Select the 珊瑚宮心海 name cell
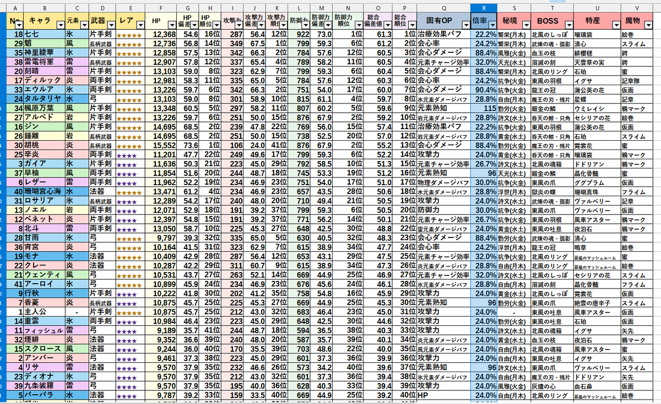The height and width of the screenshot is (404, 661). click(x=45, y=192)
